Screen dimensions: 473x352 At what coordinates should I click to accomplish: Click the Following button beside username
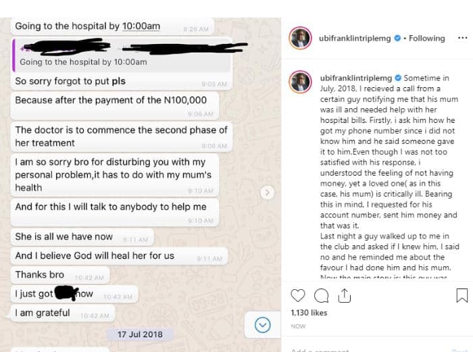[426, 39]
